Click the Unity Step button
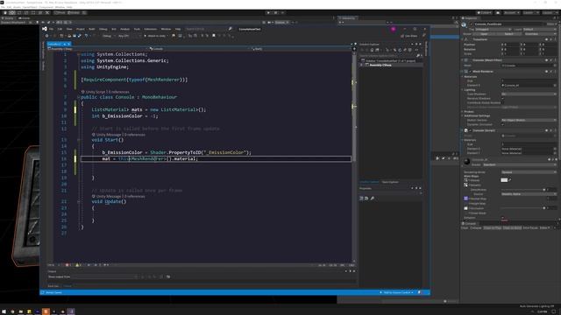Viewport: 561px width, 315px height. click(282, 12)
